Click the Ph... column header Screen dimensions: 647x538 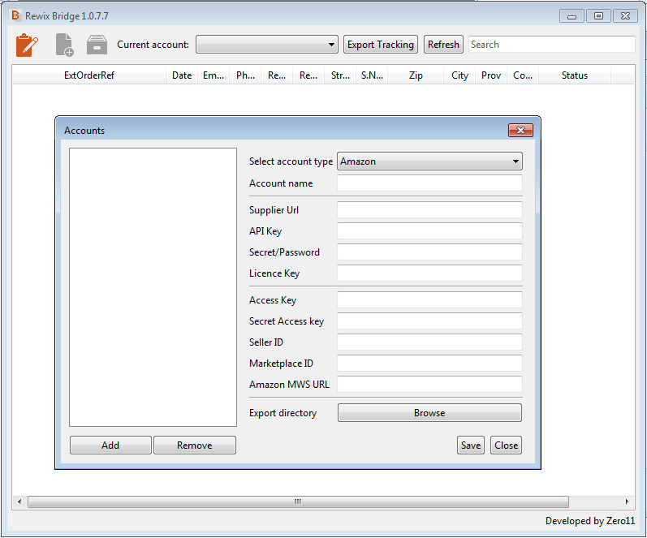(x=245, y=75)
